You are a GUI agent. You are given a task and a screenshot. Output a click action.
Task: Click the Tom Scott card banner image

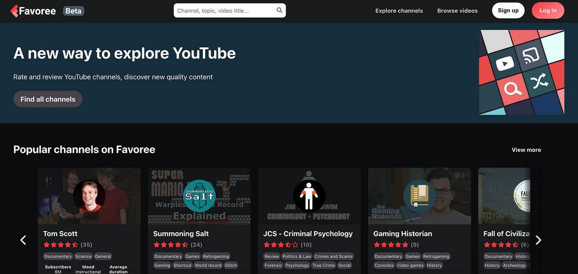(89, 196)
